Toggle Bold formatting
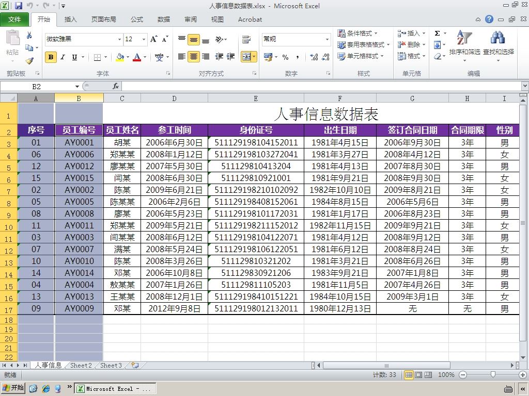This screenshot has width=529, height=396. click(x=51, y=57)
